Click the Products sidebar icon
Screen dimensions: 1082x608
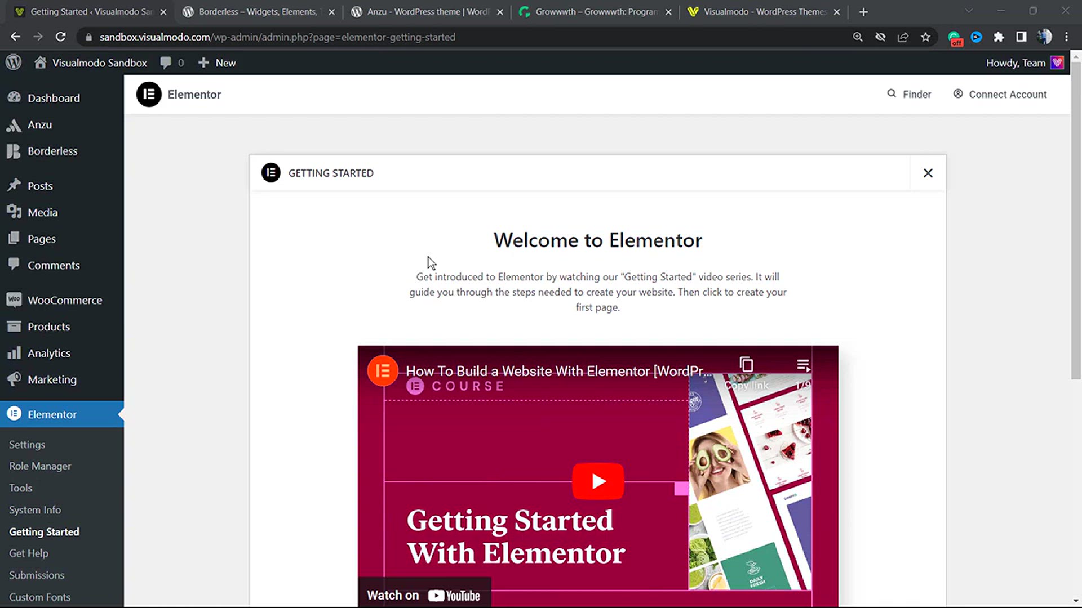[14, 326]
